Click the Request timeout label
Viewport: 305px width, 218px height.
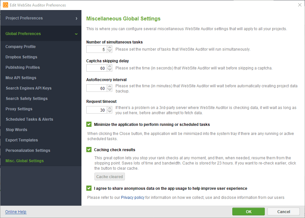pos(101,102)
